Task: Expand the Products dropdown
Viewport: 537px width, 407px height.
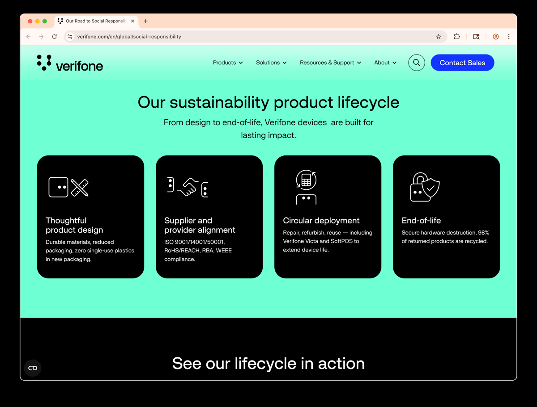Action: [227, 63]
